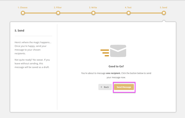This screenshot has width=185, height=118.
Task: Click the Send step circle marker
Action: [x=164, y=13]
